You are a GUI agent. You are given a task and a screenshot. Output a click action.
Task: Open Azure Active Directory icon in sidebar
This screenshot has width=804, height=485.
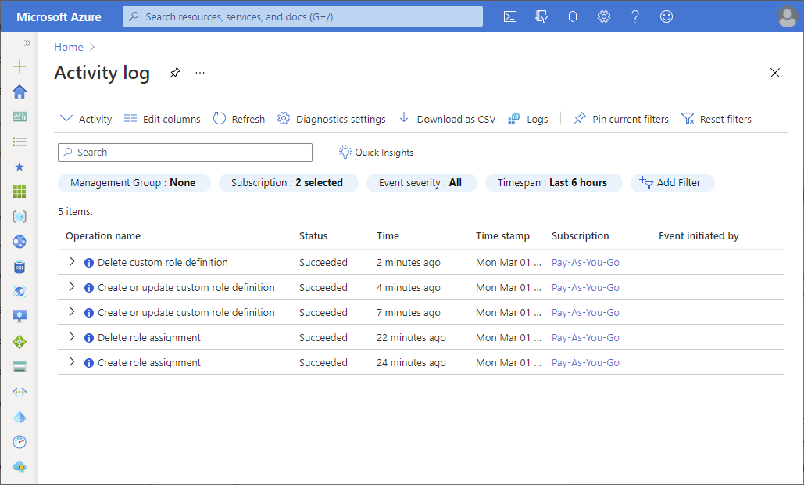click(20, 417)
